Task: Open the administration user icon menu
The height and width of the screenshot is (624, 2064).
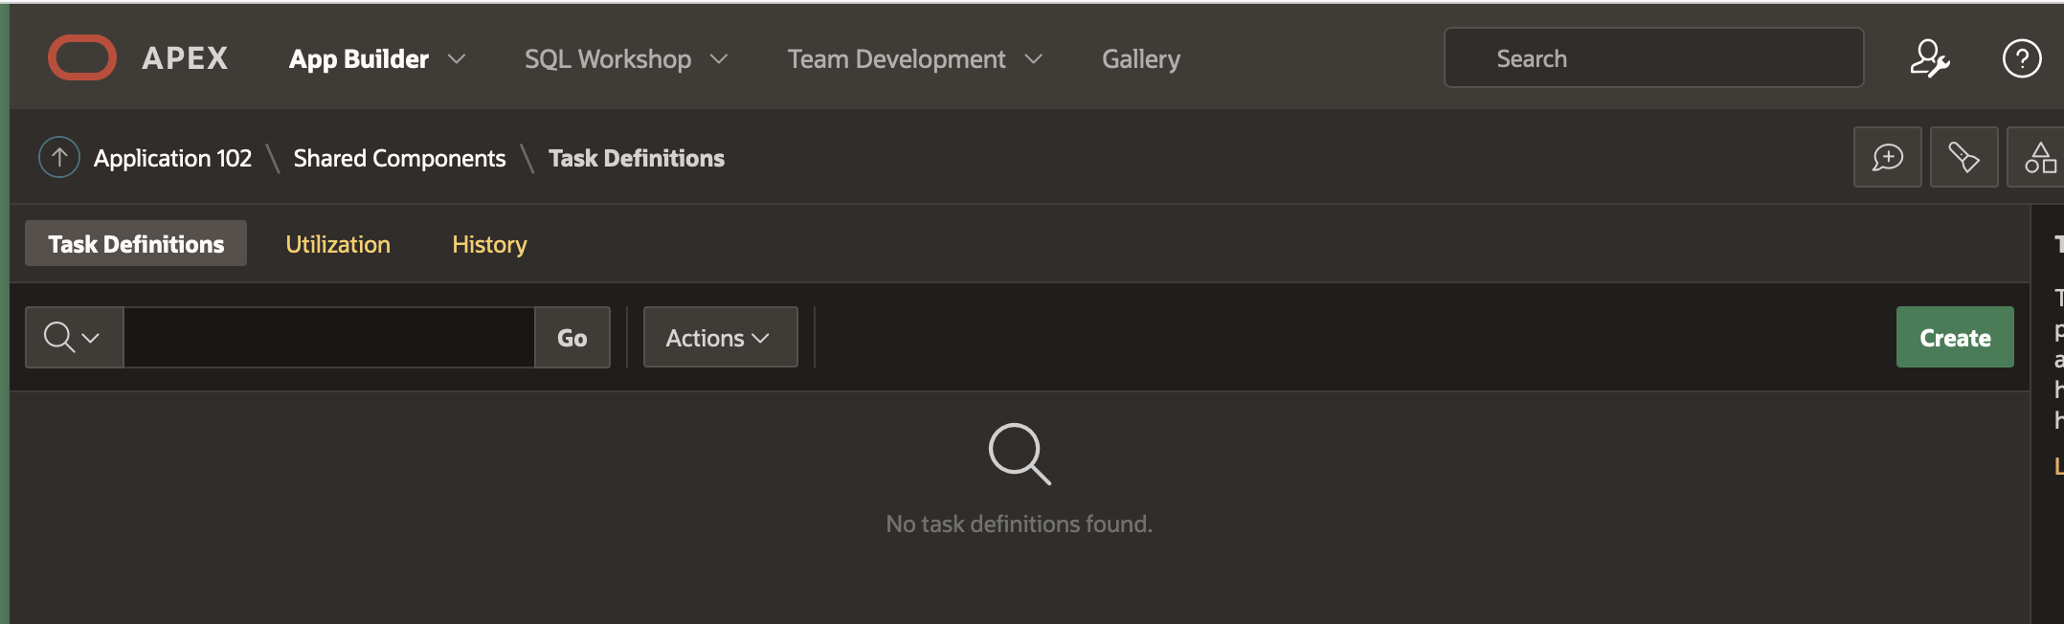Action: (1929, 58)
